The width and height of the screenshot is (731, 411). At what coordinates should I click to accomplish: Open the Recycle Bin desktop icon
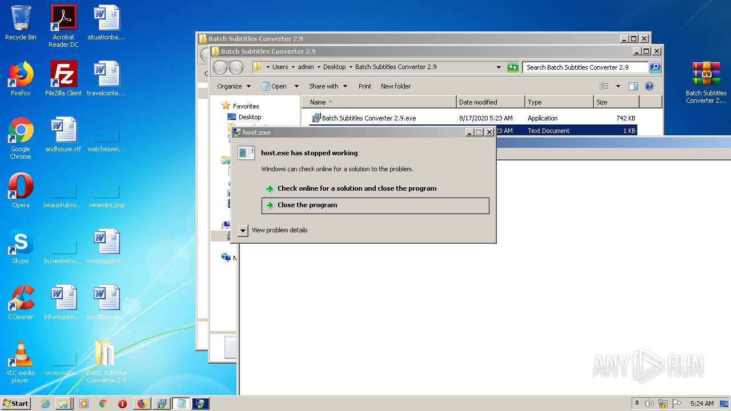21,23
